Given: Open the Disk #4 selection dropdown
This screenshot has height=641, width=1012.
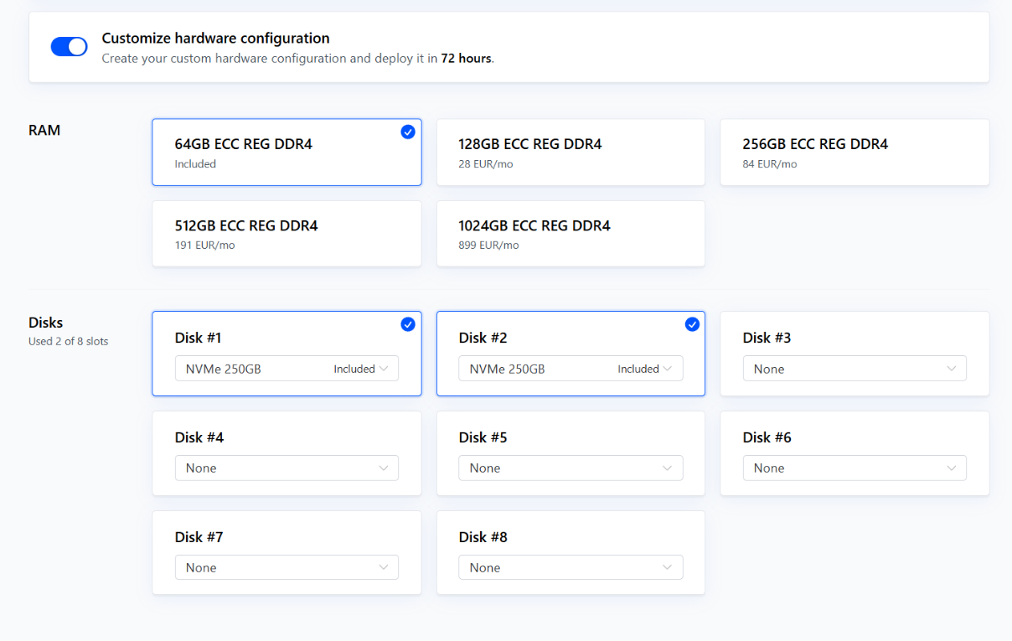Looking at the screenshot, I should [287, 468].
